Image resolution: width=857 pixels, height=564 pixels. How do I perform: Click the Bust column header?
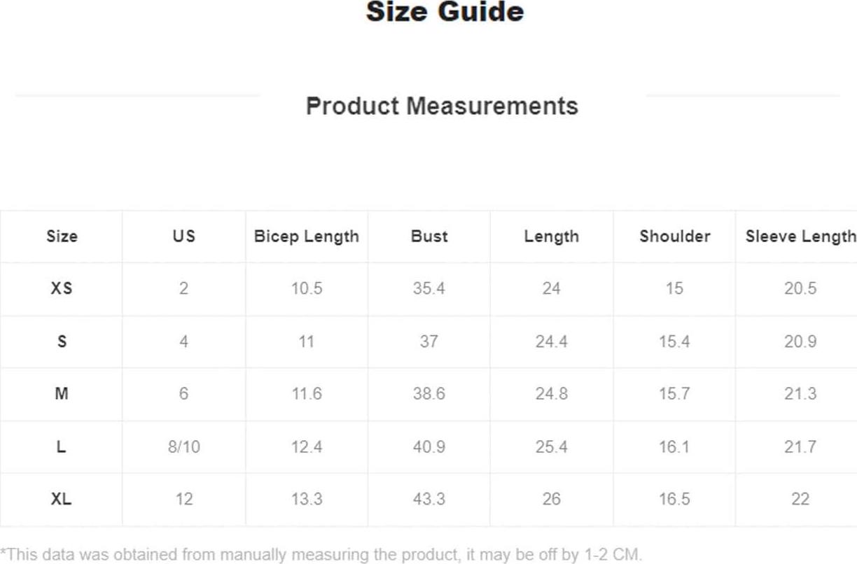point(429,237)
